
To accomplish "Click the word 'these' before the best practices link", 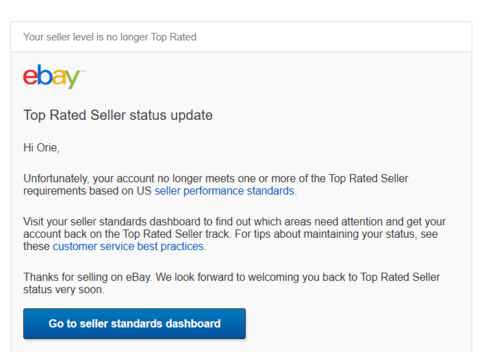I will tap(36, 247).
